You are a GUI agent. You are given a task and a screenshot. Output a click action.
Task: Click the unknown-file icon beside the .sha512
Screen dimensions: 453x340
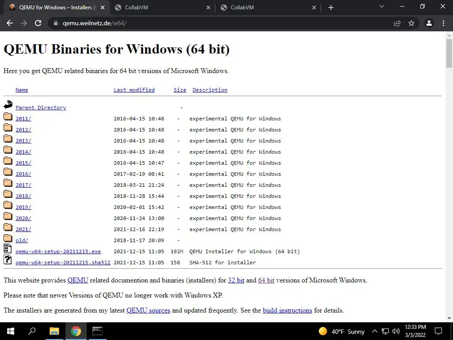click(x=8, y=259)
